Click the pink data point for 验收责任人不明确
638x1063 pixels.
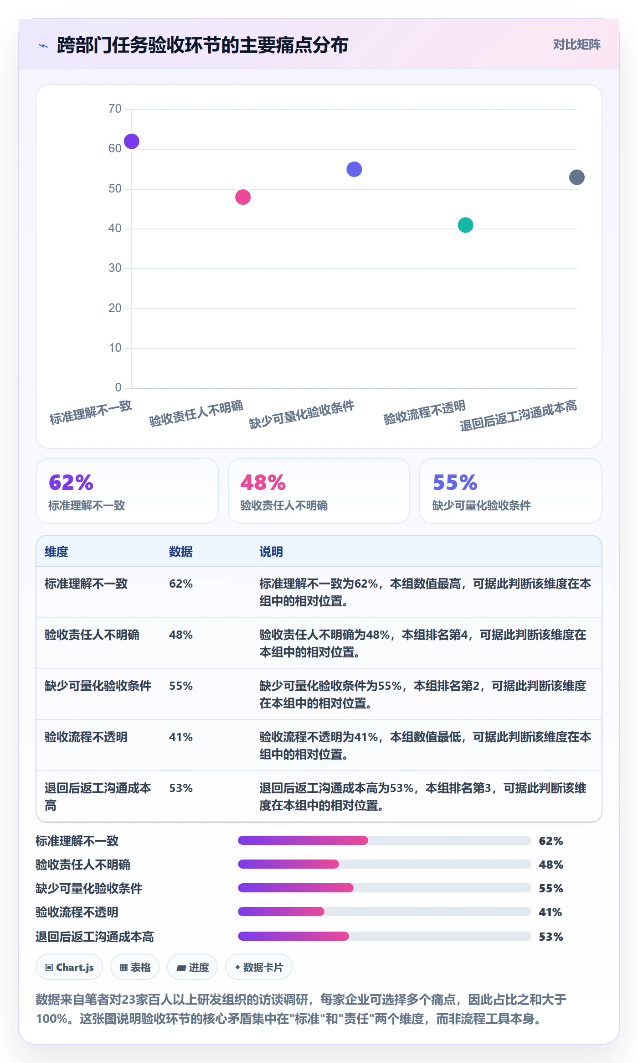(x=243, y=197)
